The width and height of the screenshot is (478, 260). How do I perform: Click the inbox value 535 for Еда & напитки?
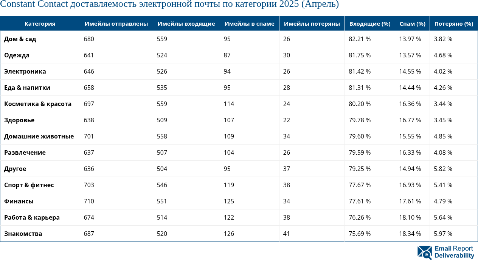[162, 88]
